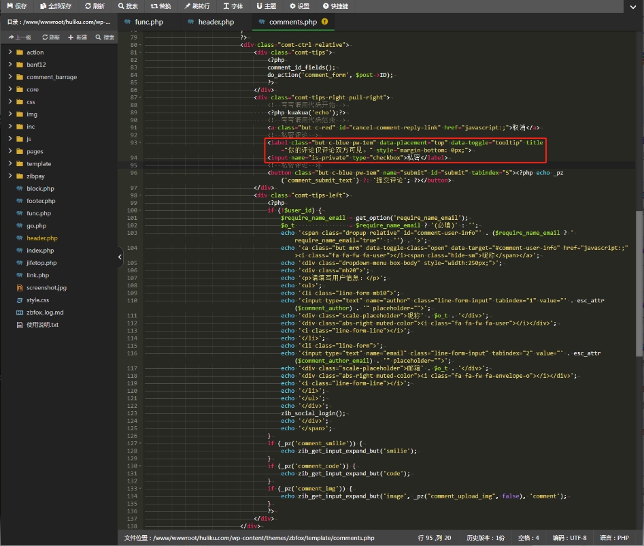Click 全部保存 to save all files
644x546 pixels.
tap(56, 6)
